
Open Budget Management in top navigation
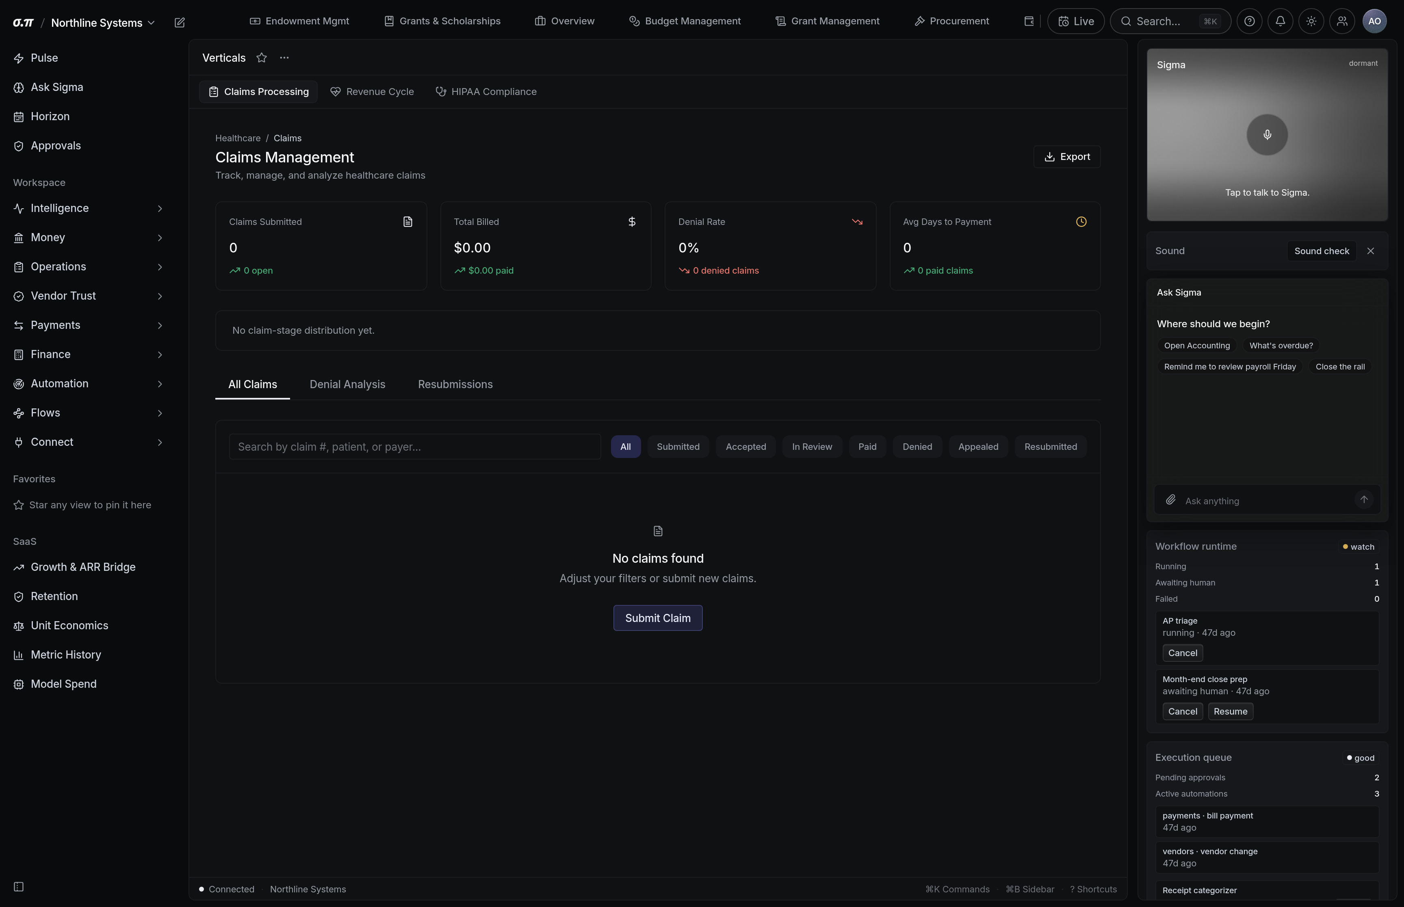(x=685, y=21)
